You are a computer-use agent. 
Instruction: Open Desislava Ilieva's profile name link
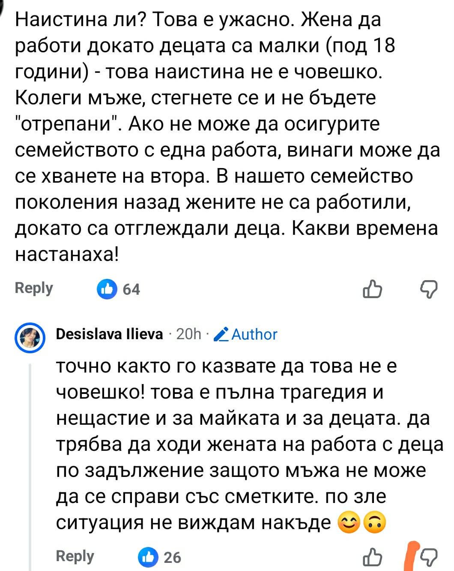coord(109,334)
